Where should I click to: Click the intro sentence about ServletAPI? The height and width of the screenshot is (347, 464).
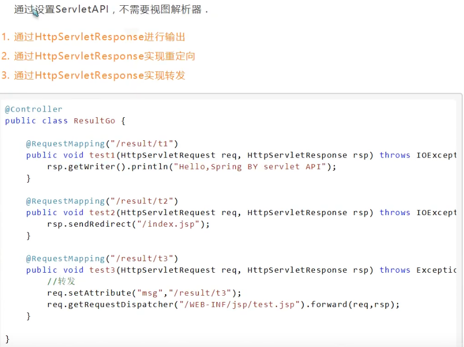tap(111, 9)
